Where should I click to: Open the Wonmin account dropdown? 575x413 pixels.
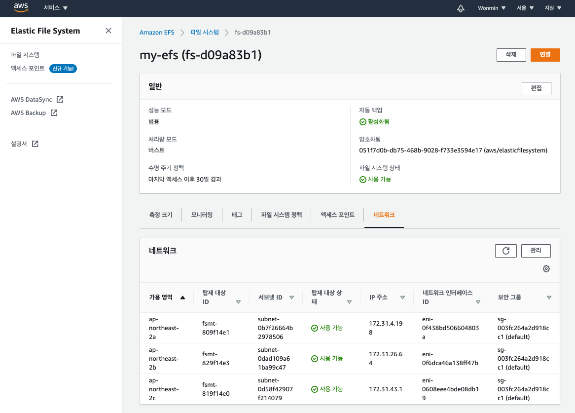click(x=491, y=8)
